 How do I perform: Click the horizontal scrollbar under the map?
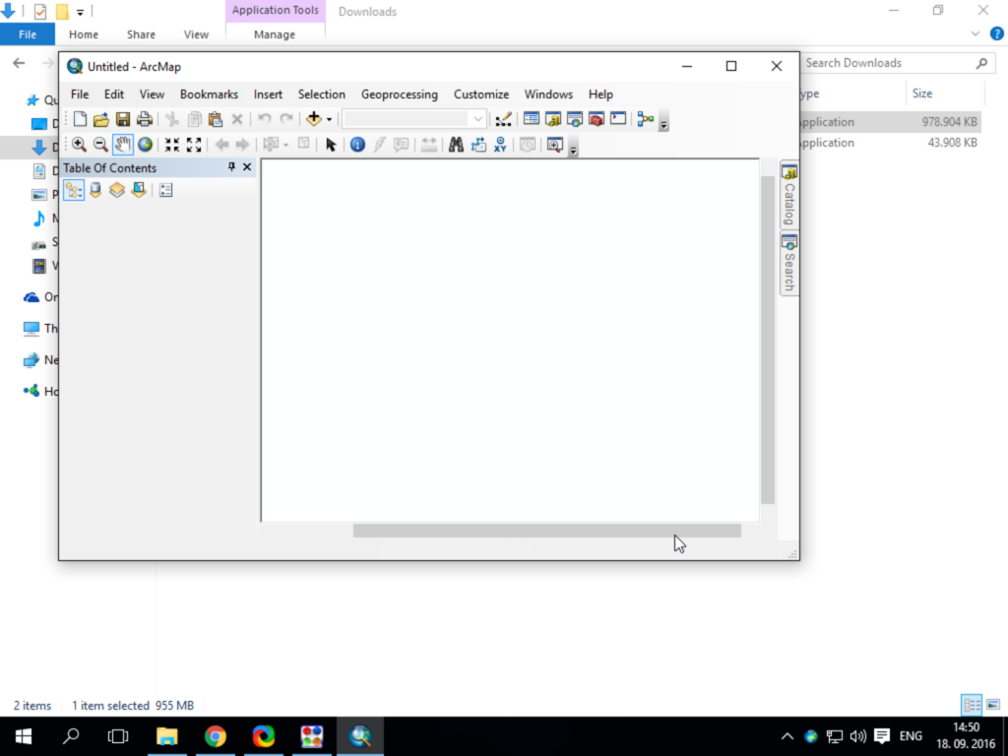[x=547, y=531]
